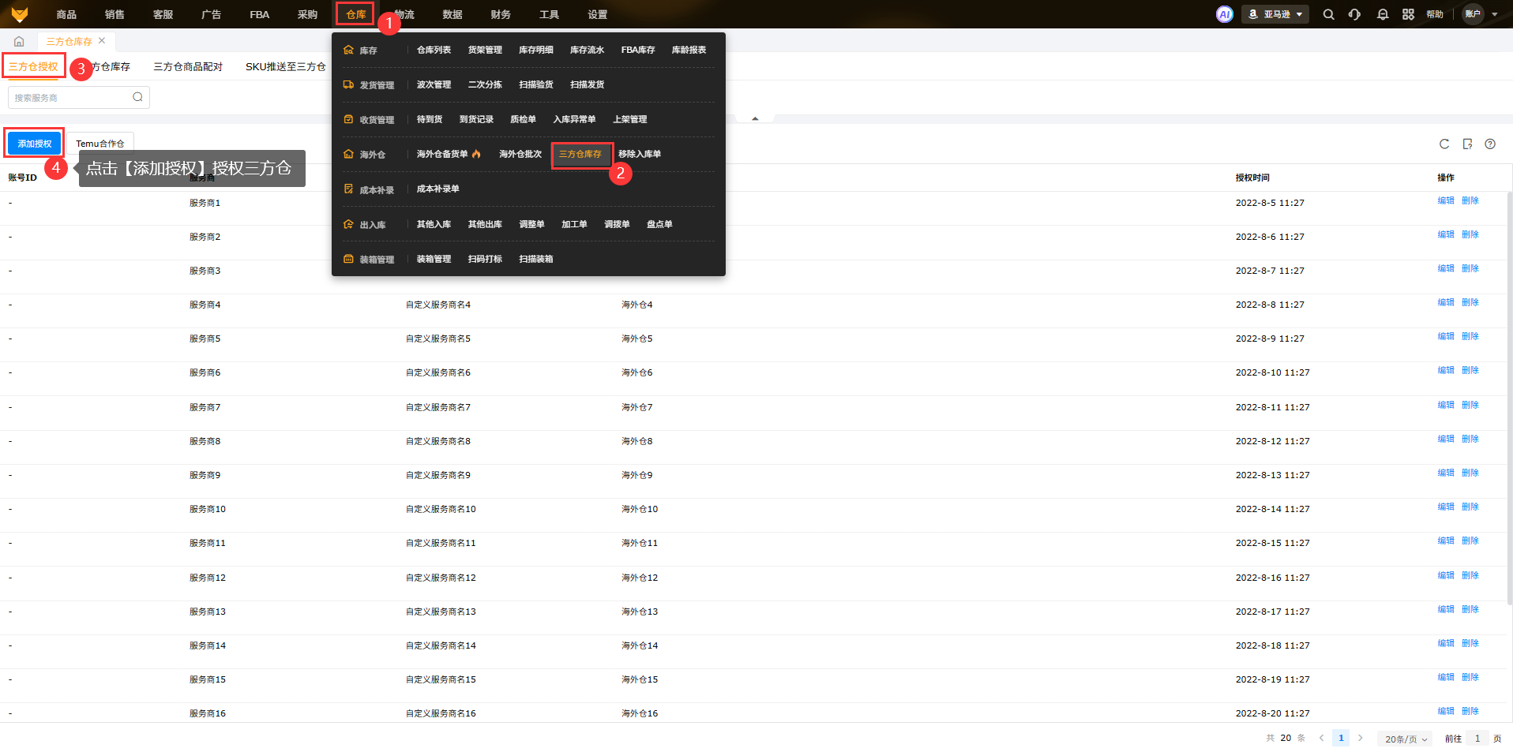Focus the 搜索服务商 search field
Screen dimensions: 1513x752
[78, 97]
